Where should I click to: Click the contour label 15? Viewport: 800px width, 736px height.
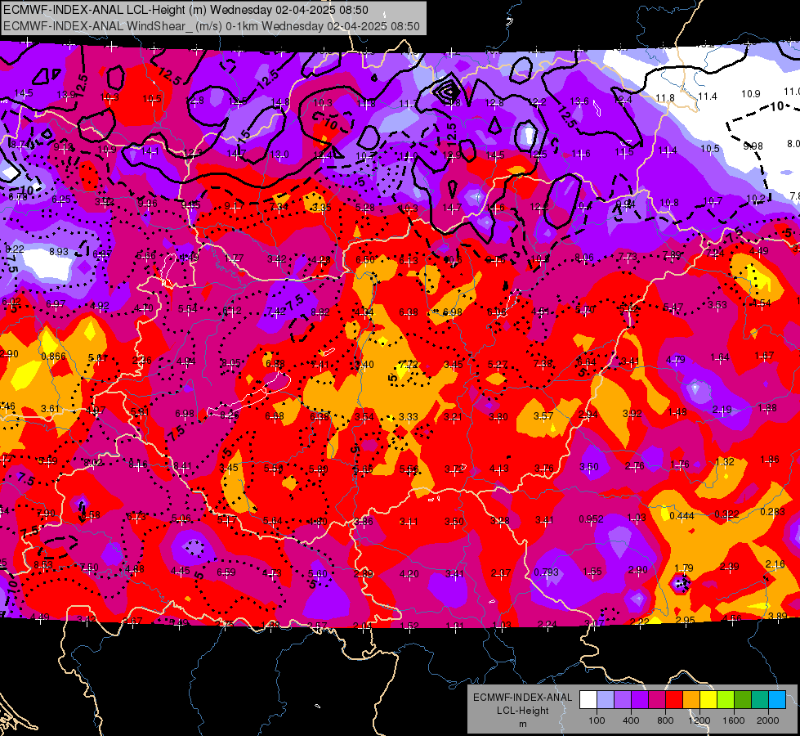pyautogui.click(x=244, y=135)
